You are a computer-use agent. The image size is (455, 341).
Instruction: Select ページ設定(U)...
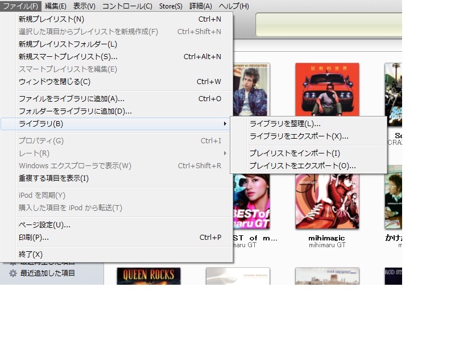[116, 225]
